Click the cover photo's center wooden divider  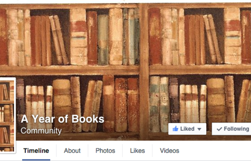tap(144, 72)
